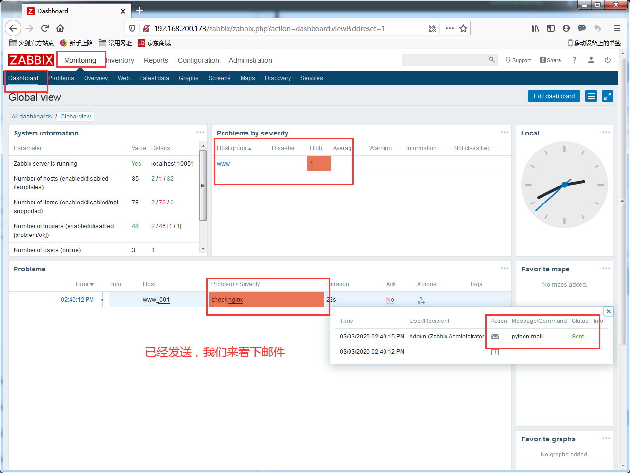The width and height of the screenshot is (630, 473).
Task: Click the check nginx problem cell
Action: [266, 300]
